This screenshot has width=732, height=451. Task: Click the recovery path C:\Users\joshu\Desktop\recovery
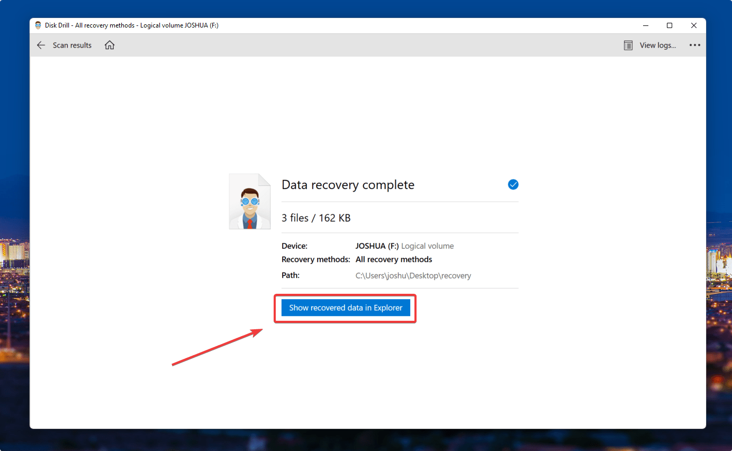click(x=413, y=276)
